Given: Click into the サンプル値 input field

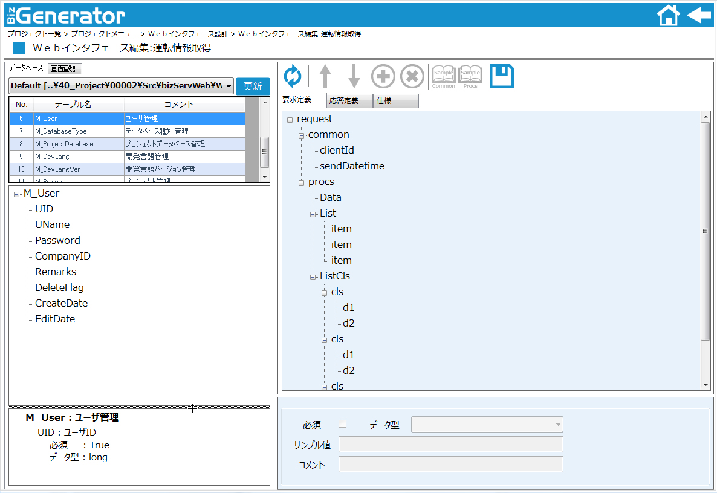Looking at the screenshot, I should pyautogui.click(x=451, y=445).
